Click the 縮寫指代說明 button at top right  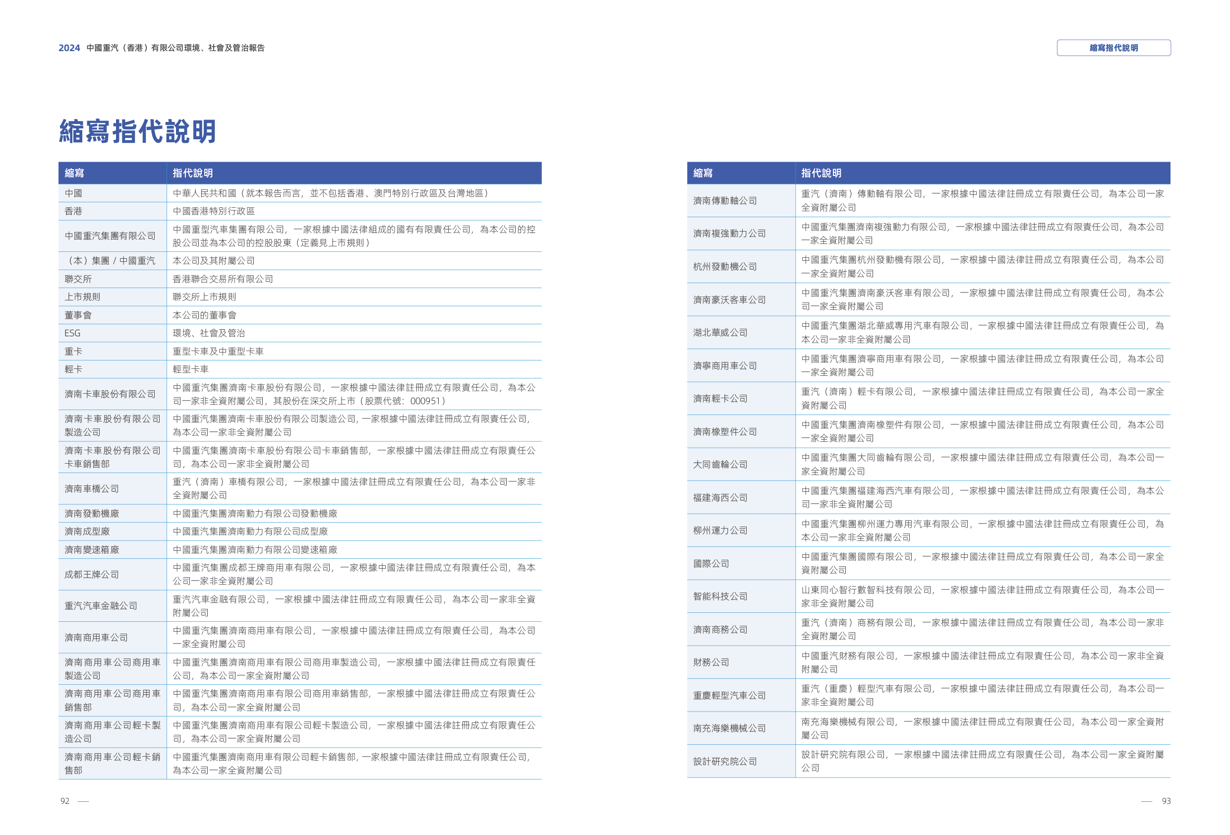click(1113, 48)
